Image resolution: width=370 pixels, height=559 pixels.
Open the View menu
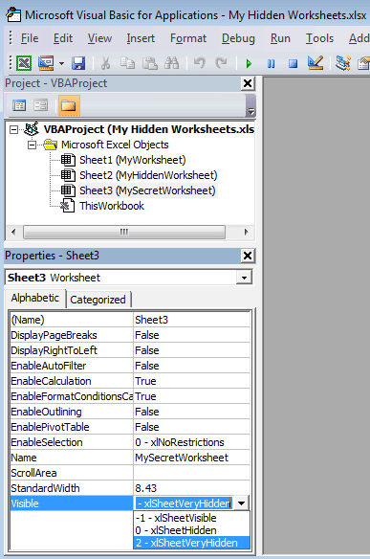click(99, 38)
